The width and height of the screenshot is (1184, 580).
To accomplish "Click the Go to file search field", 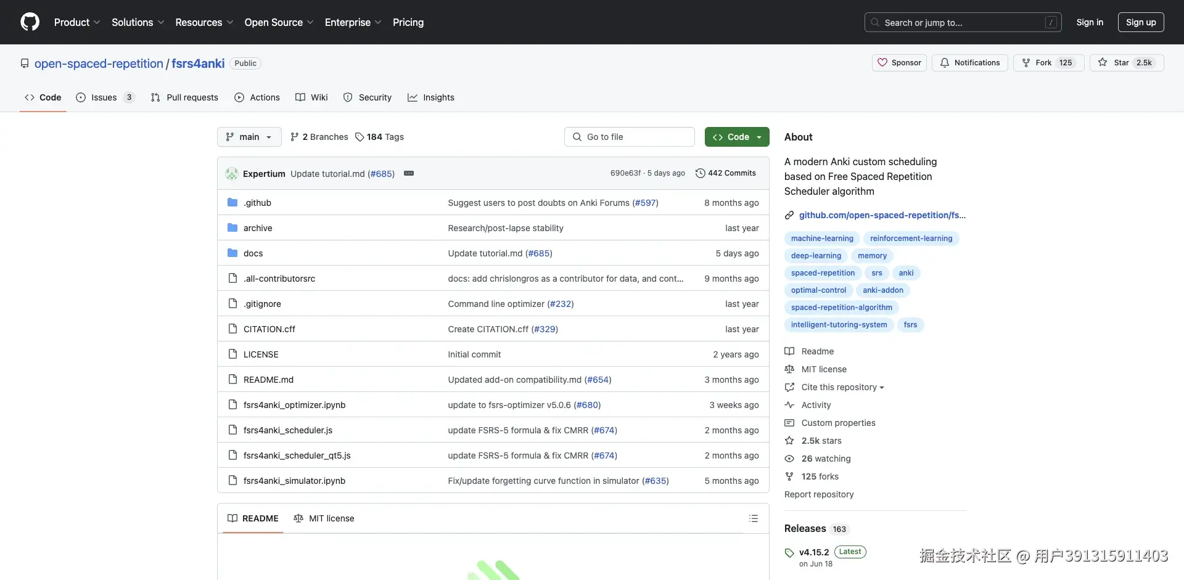I will point(629,137).
